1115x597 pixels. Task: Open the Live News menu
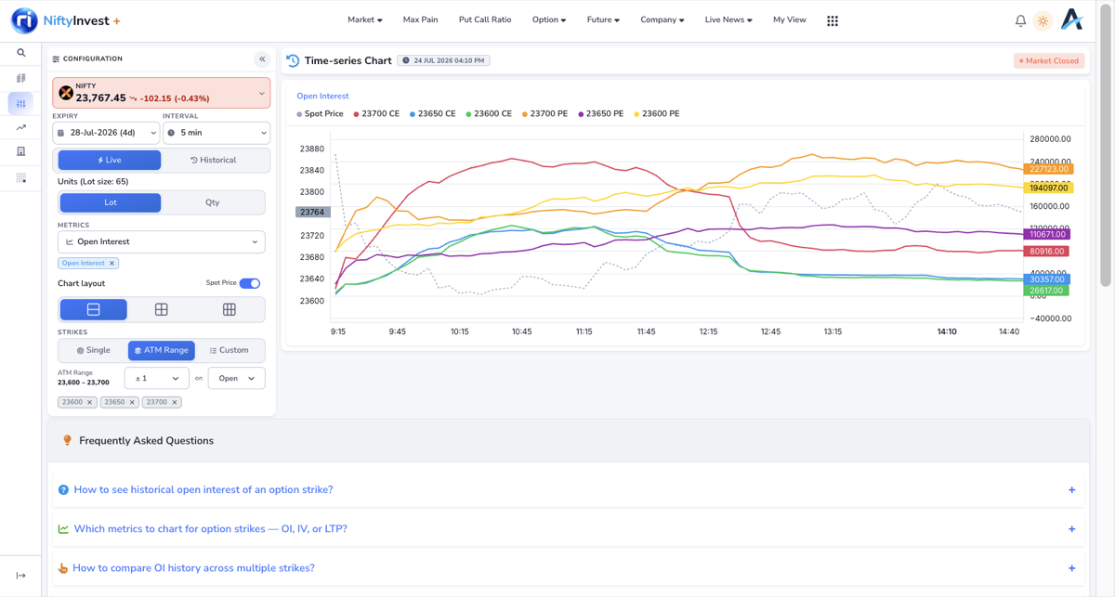tap(728, 19)
